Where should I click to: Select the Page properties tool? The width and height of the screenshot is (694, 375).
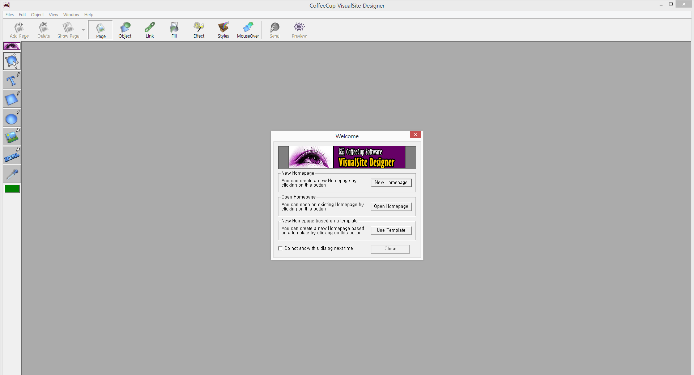pos(101,30)
